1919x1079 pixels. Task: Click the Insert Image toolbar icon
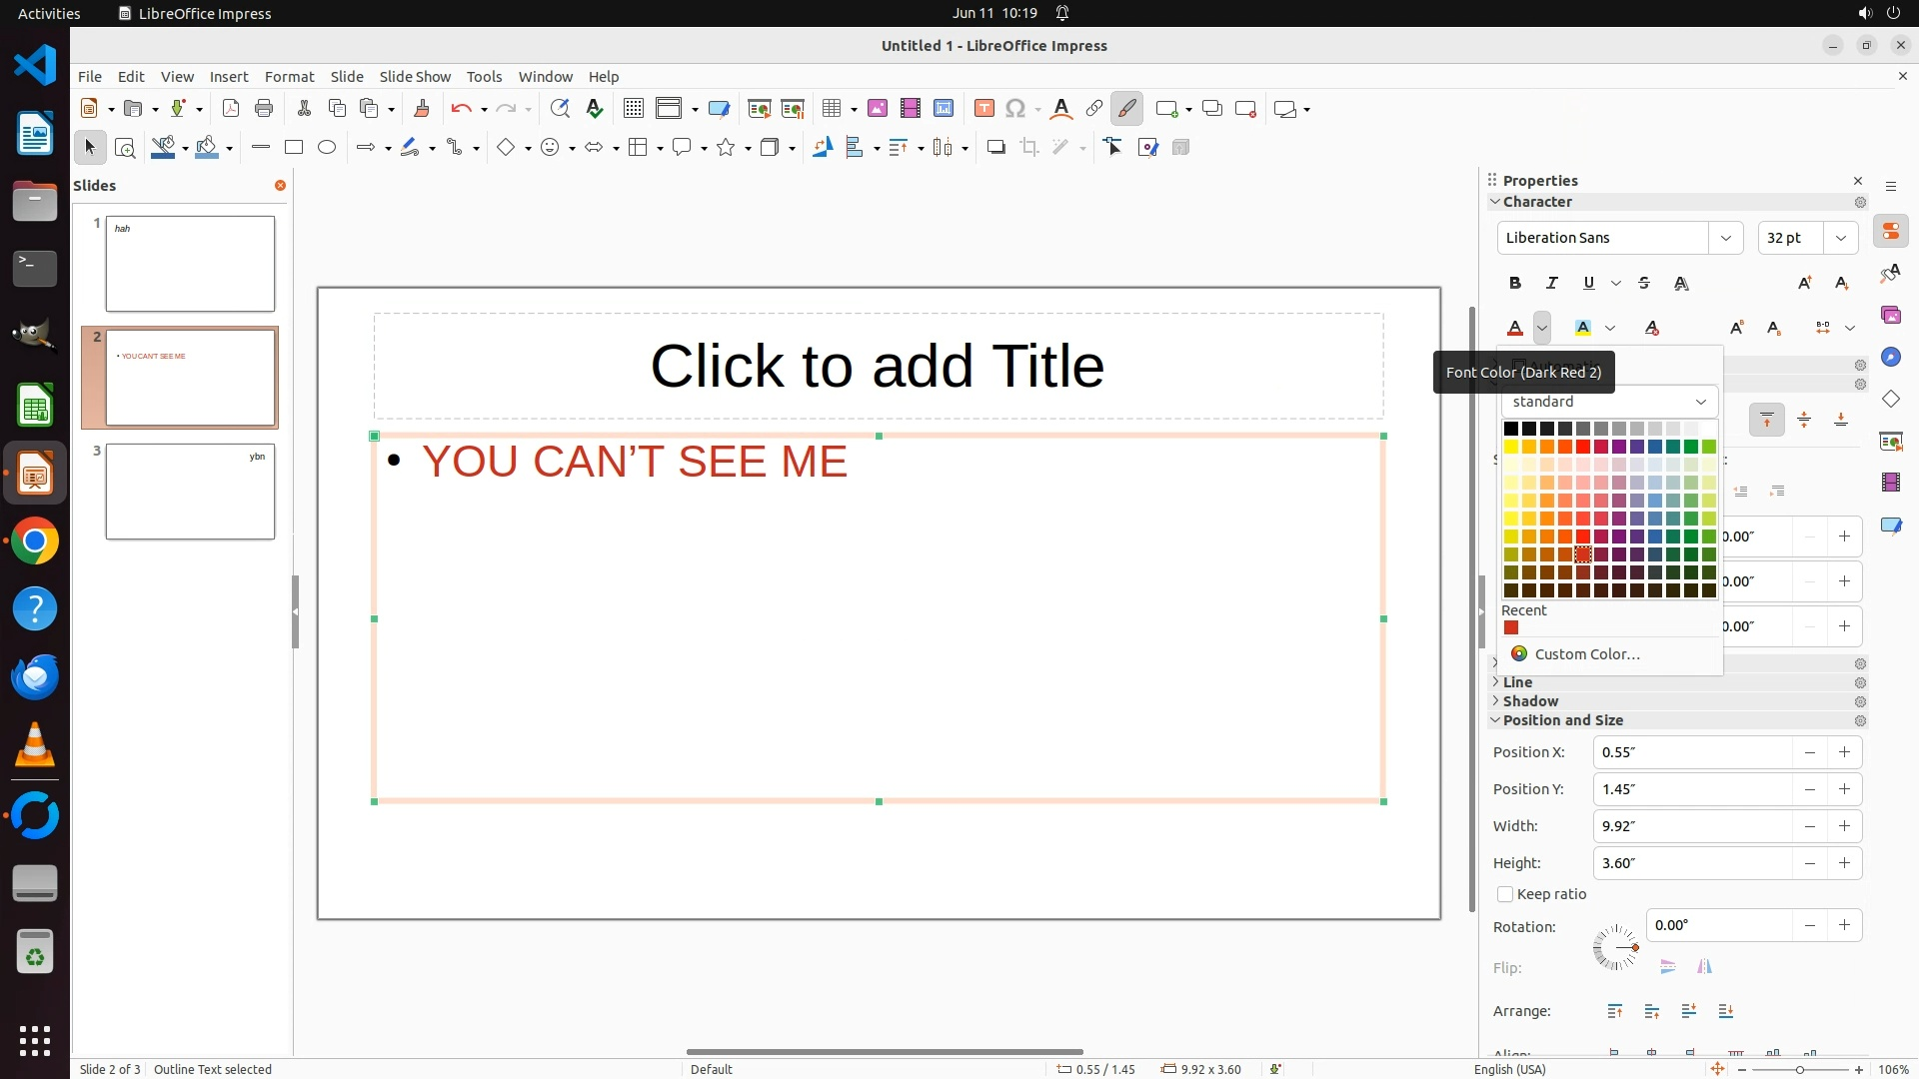[877, 109]
